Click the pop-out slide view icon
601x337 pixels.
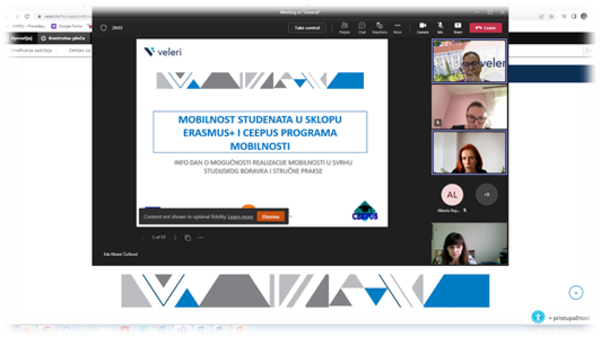click(x=187, y=238)
